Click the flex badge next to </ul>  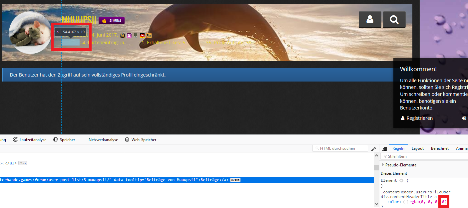click(22, 163)
